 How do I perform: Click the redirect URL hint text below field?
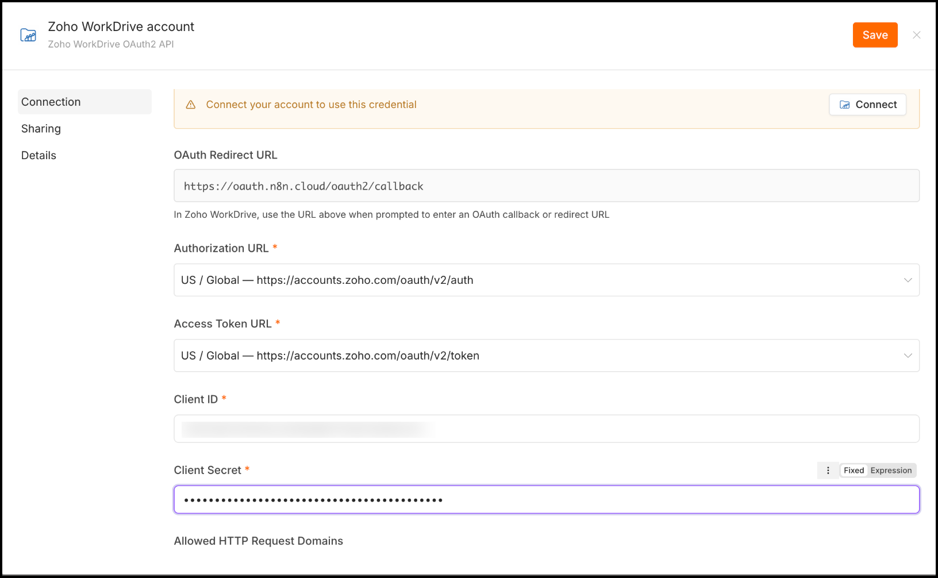tap(391, 214)
